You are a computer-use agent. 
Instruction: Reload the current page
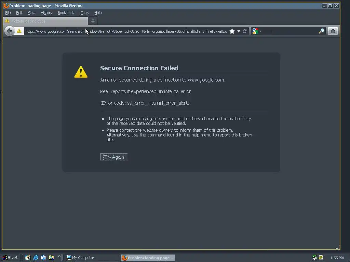pos(245,31)
